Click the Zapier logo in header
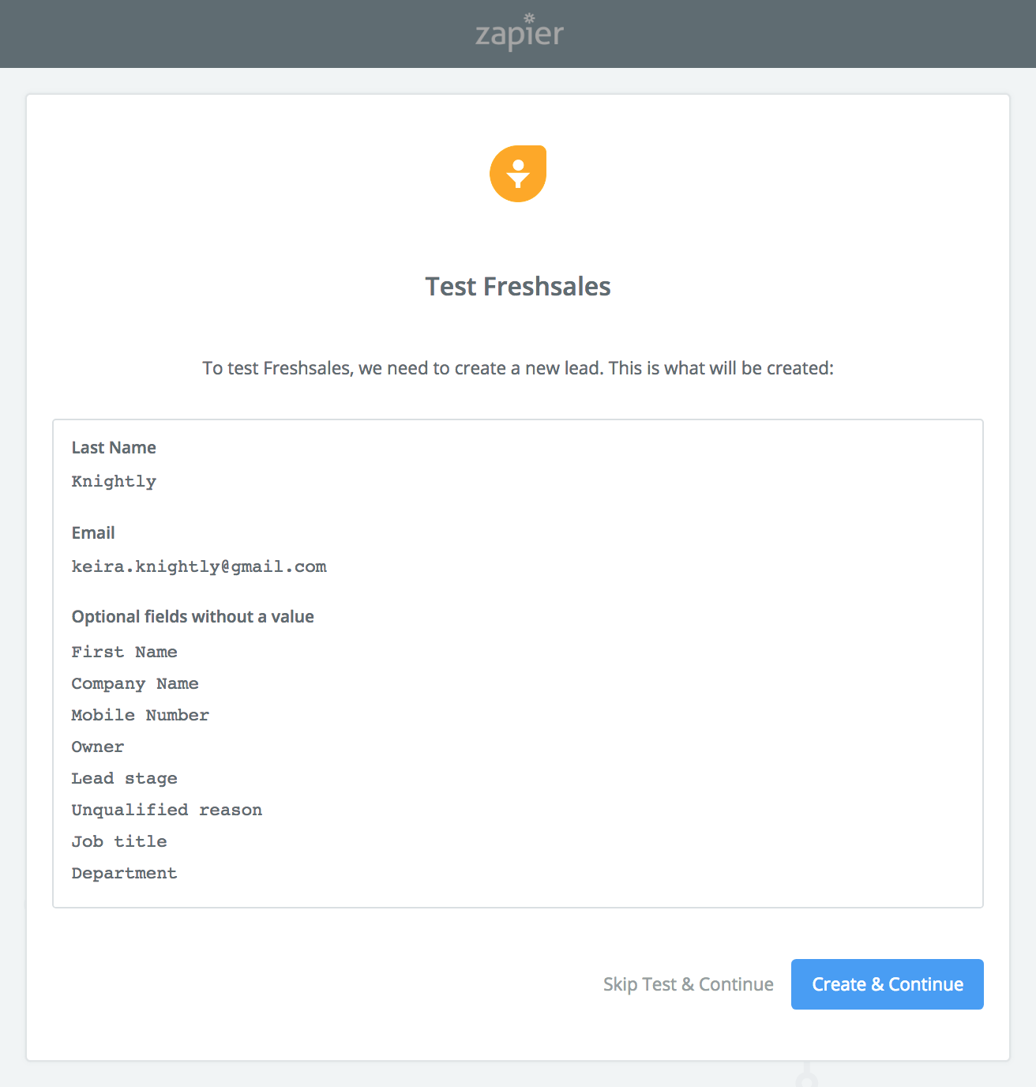 (x=519, y=33)
